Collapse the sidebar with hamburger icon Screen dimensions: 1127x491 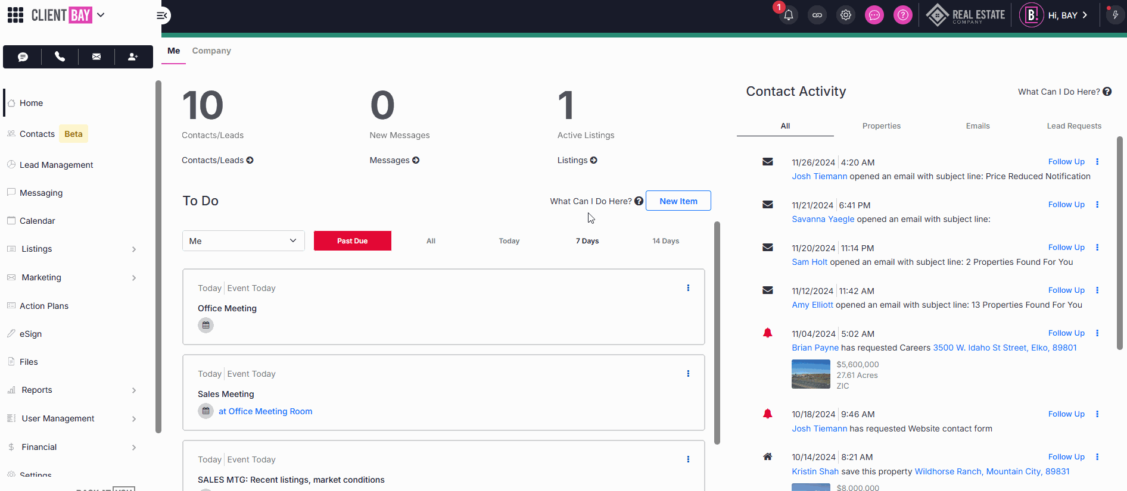[162, 15]
